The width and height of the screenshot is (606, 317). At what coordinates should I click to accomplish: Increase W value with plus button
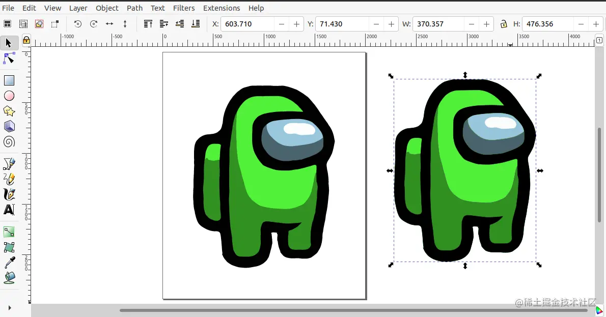click(486, 24)
